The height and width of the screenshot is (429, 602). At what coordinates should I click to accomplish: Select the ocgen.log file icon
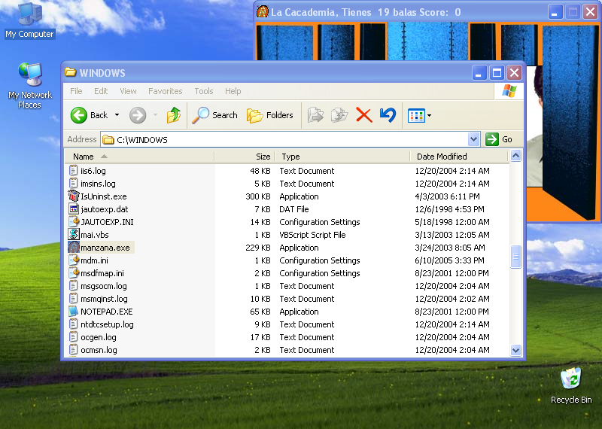point(73,337)
